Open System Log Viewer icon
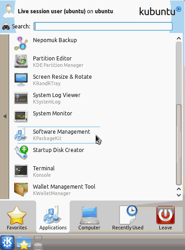 tap(21, 98)
